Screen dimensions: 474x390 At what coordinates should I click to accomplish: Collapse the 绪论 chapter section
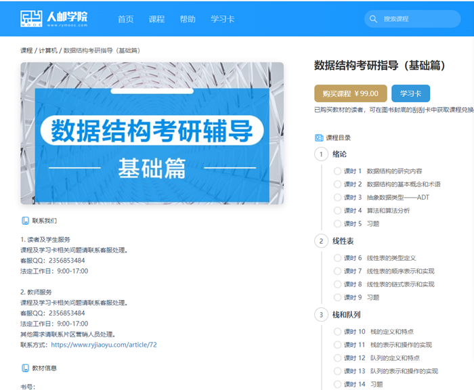(x=339, y=154)
